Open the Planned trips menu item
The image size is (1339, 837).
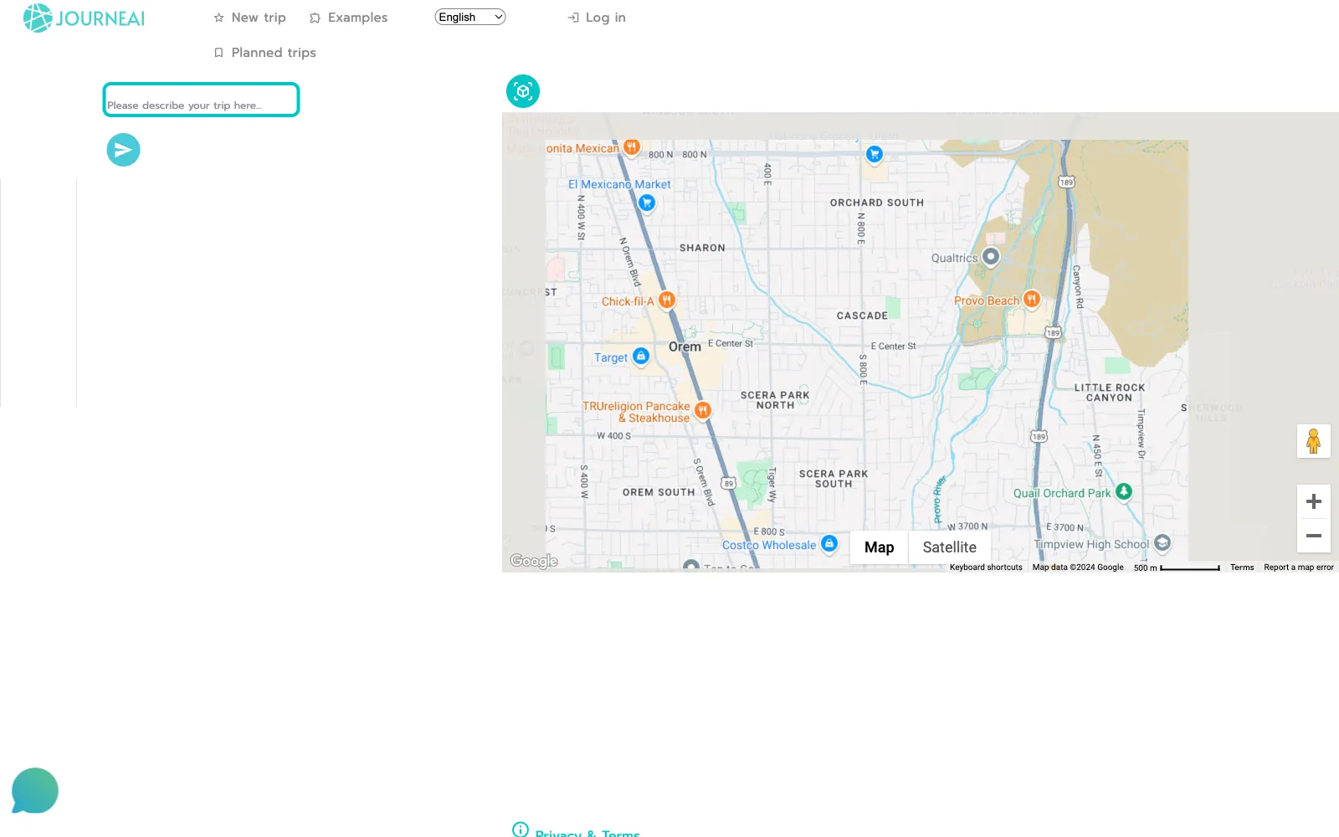[264, 53]
